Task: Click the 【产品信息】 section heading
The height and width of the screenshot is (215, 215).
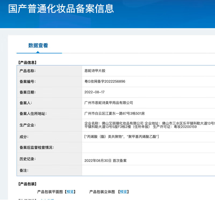Action: pyautogui.click(x=27, y=62)
